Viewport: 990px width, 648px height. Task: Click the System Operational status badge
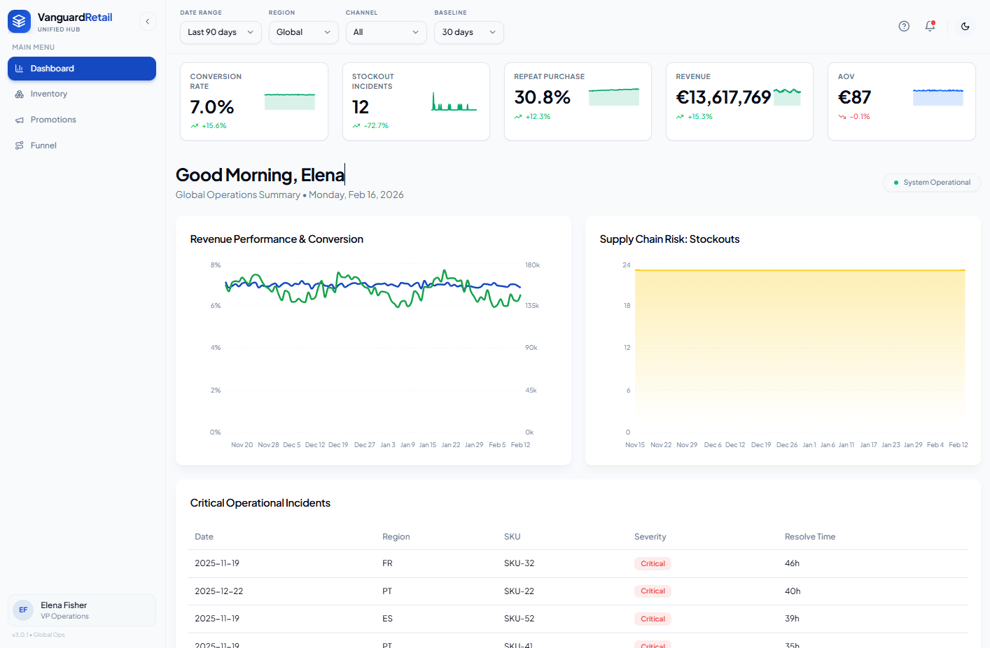tap(932, 183)
